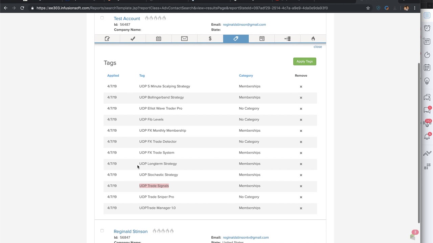The height and width of the screenshot is (243, 433).
Task: Click the green Apply Tags button
Action: click(x=304, y=61)
